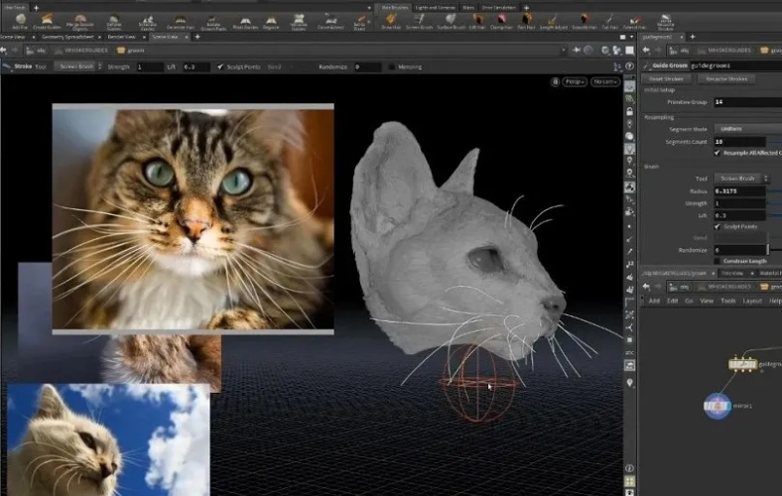This screenshot has height=496, width=782.
Task: Switch to the Geometry Spreadsheet tab
Action: click(x=67, y=37)
